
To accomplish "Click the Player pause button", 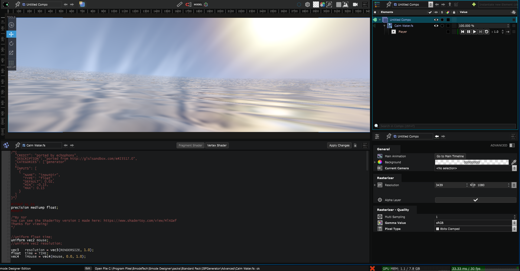I will click(469, 32).
